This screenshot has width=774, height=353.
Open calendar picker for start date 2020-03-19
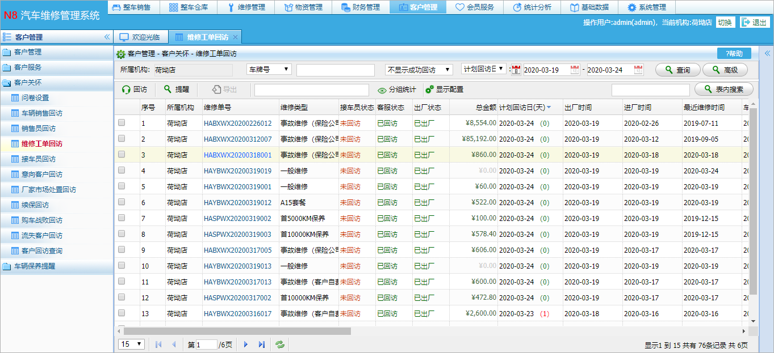(575, 70)
